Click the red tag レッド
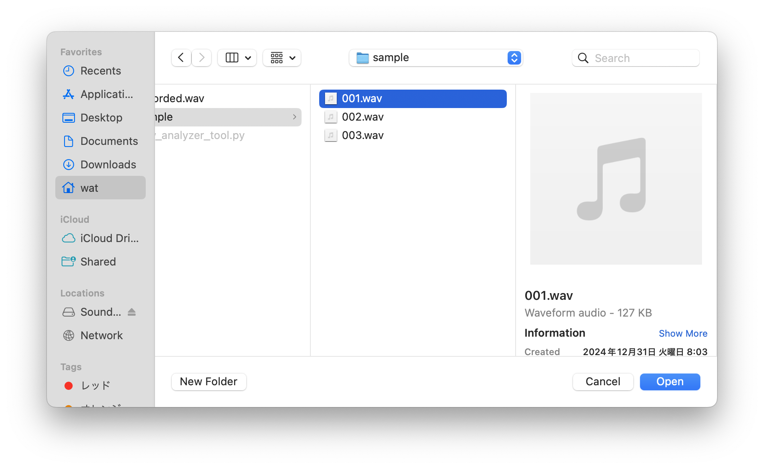Screen dimensions: 764x469 click(95, 386)
